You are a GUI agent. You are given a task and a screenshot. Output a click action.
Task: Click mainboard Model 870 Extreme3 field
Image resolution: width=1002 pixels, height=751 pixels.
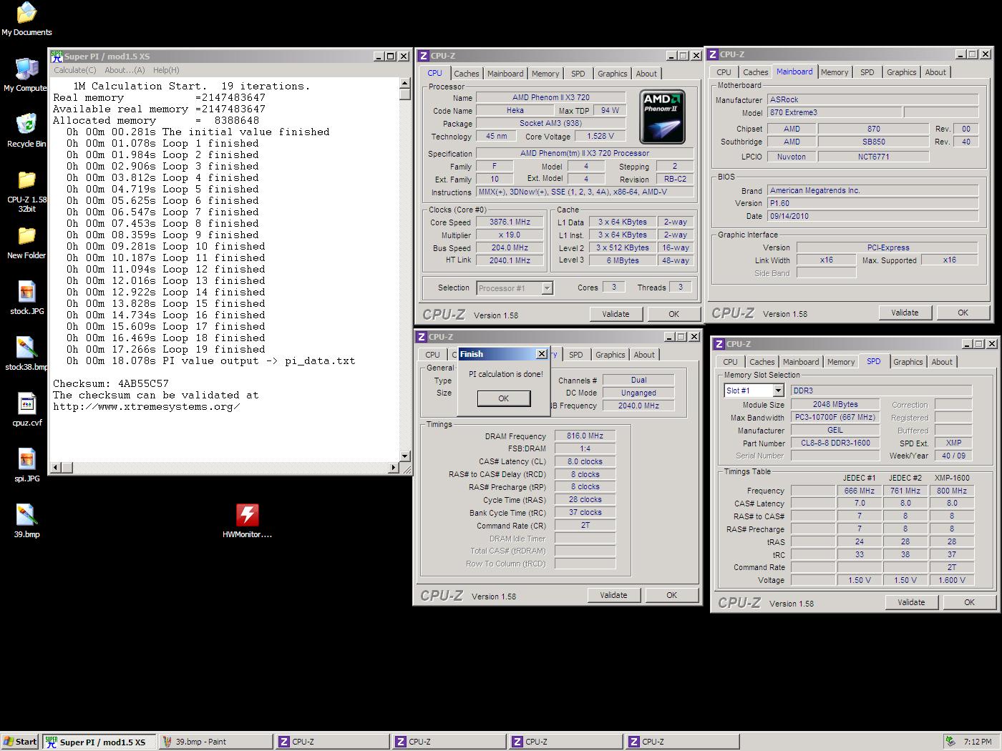[x=835, y=112]
